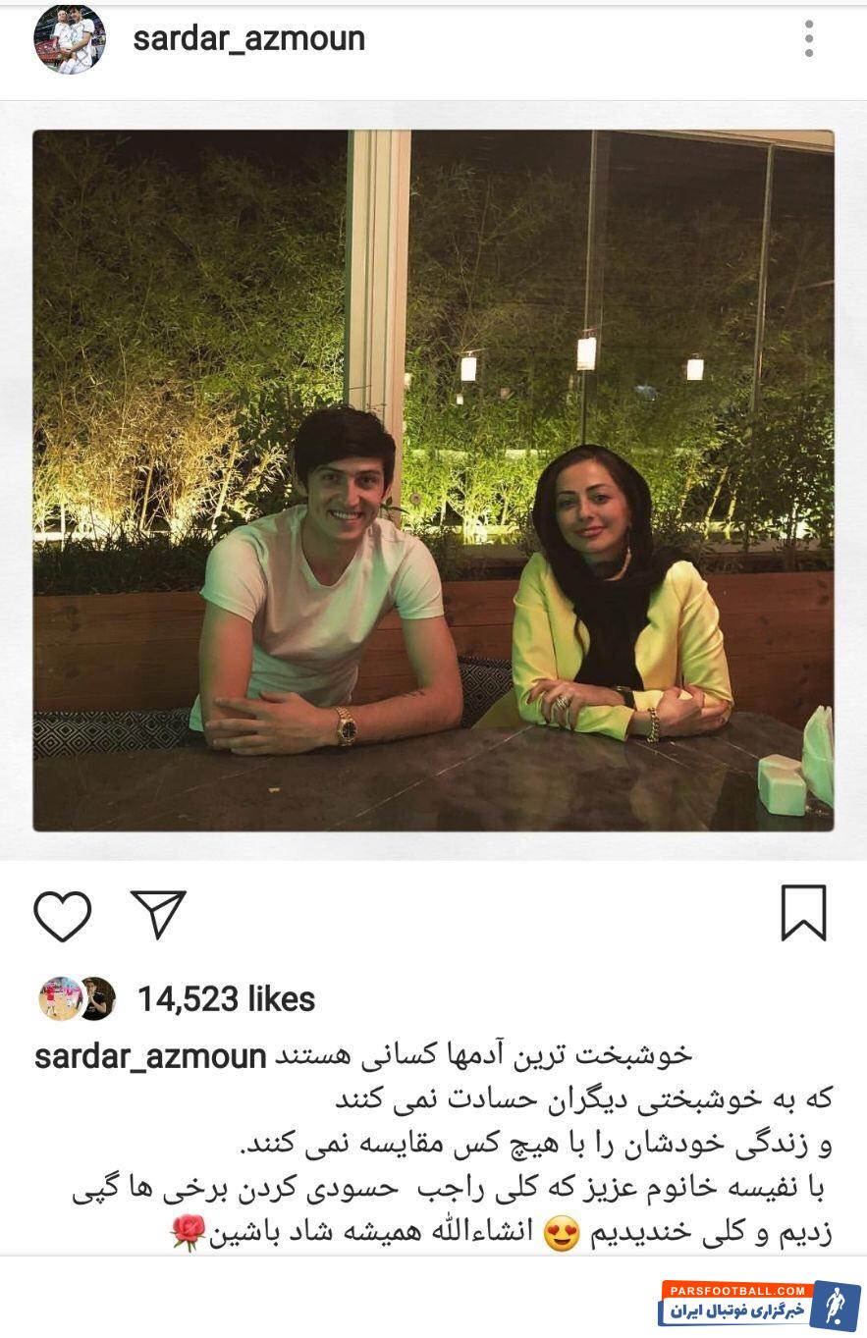The image size is (867, 1338).
Task: Tap the rose emoji ending the caption
Action: 188,1233
